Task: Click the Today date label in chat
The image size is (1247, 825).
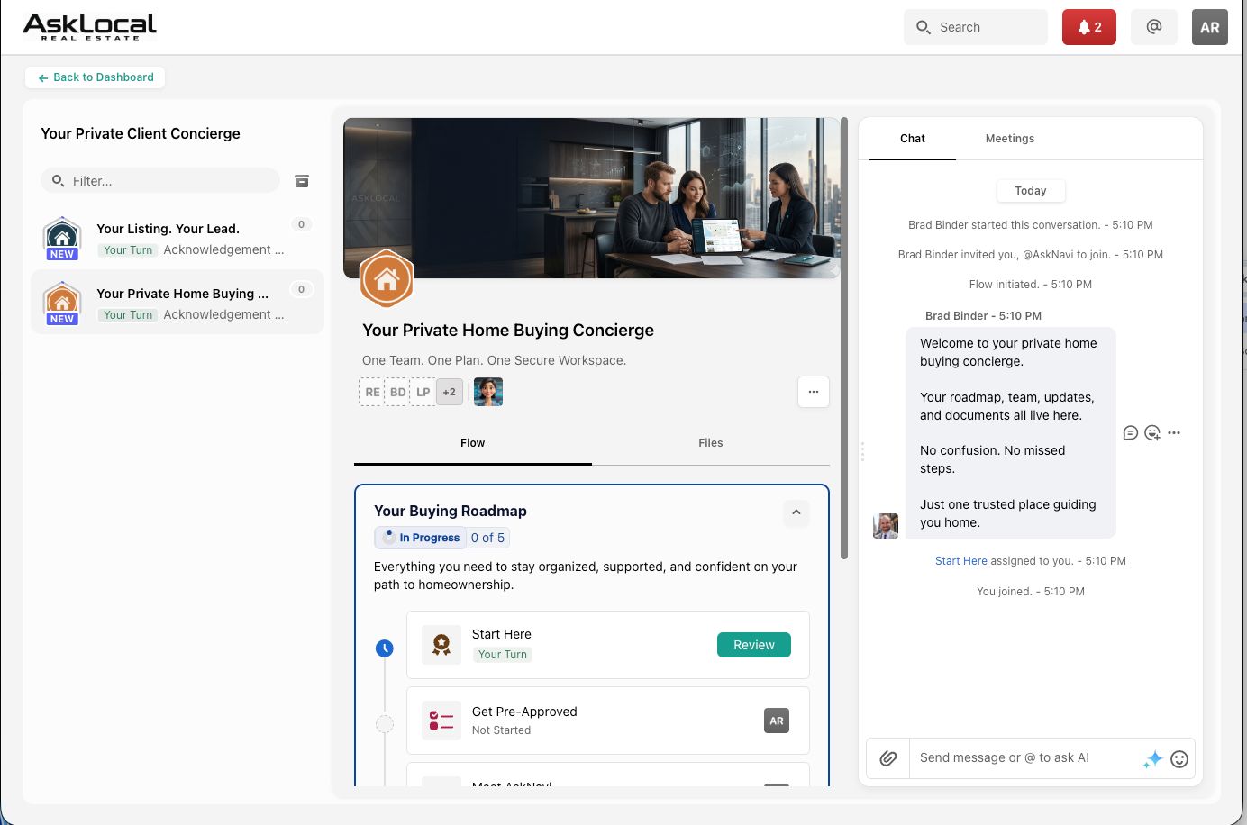Action: click(1031, 191)
